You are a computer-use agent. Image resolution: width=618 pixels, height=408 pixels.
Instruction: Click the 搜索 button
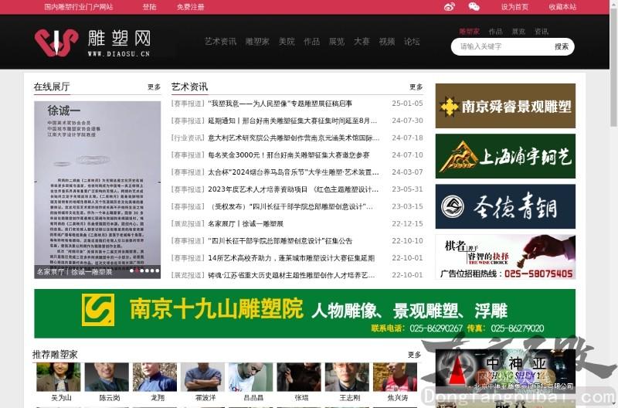click(562, 46)
